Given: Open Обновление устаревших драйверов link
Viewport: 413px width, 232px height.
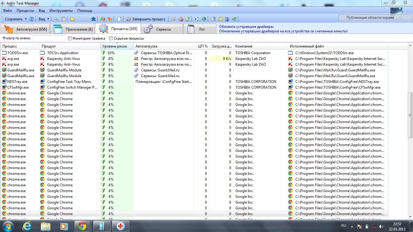Looking at the screenshot, I should (283, 31).
